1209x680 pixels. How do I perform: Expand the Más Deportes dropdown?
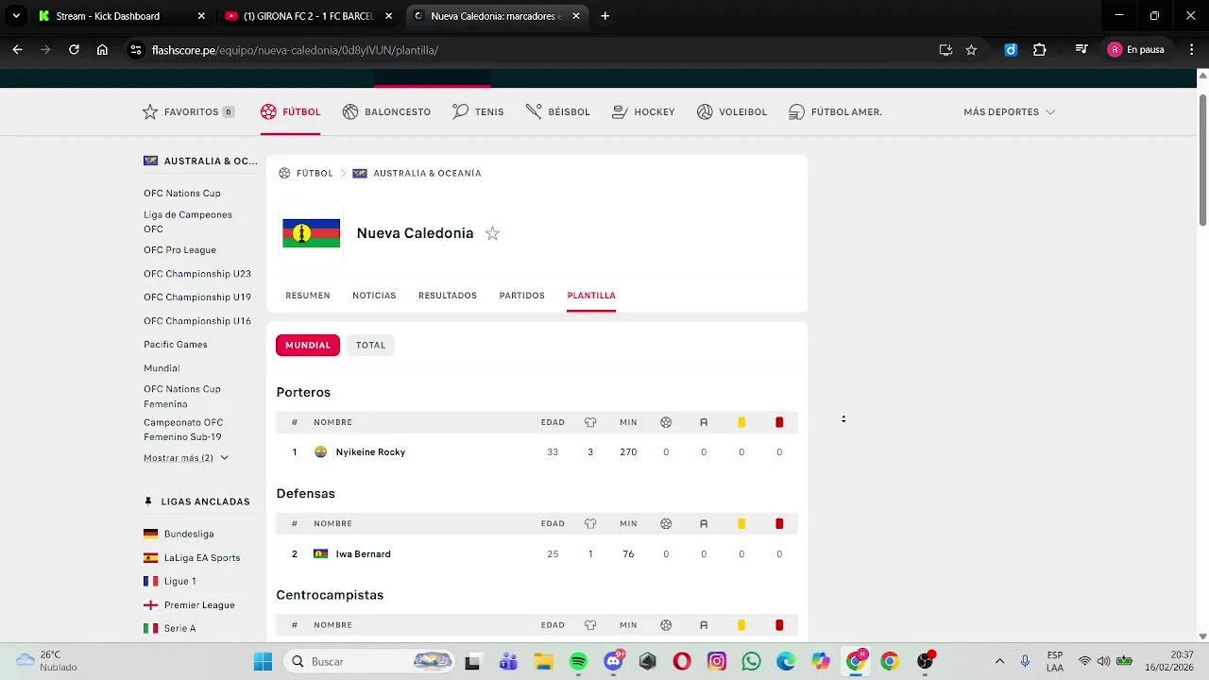click(x=1009, y=111)
